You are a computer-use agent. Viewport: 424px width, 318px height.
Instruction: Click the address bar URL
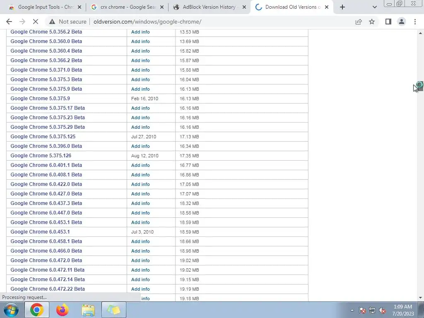click(x=147, y=22)
